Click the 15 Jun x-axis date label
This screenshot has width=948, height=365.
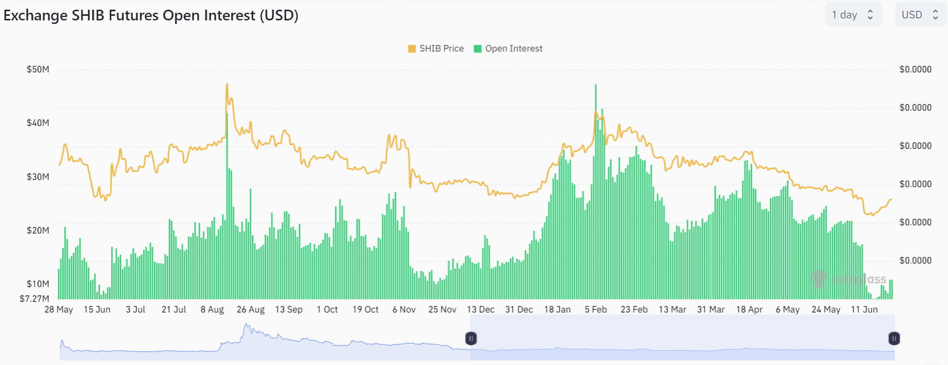pos(97,309)
